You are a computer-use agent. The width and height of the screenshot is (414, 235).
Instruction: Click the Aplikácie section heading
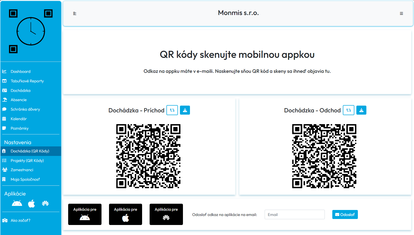click(x=15, y=194)
